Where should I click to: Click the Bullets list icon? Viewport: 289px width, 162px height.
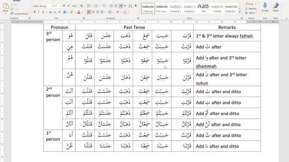click(89, 6)
